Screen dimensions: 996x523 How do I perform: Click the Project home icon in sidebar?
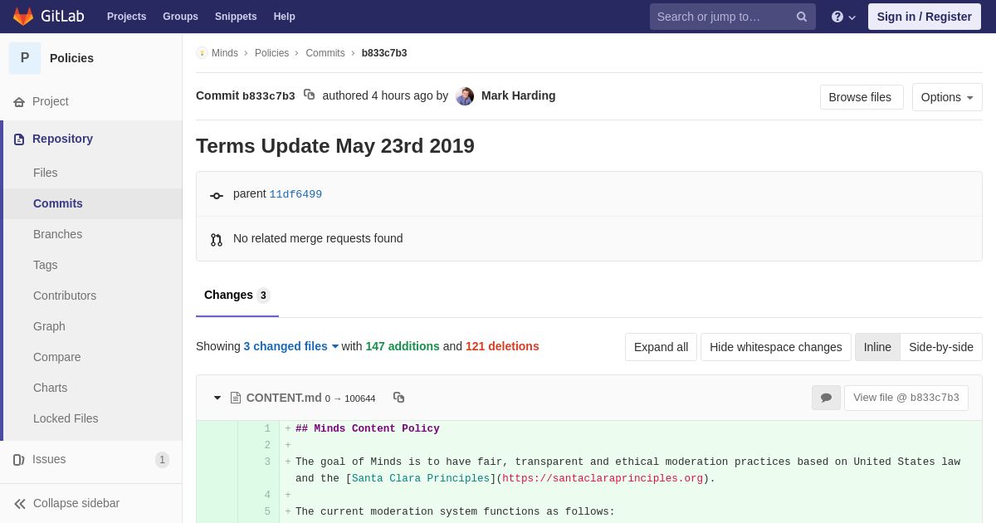19,102
